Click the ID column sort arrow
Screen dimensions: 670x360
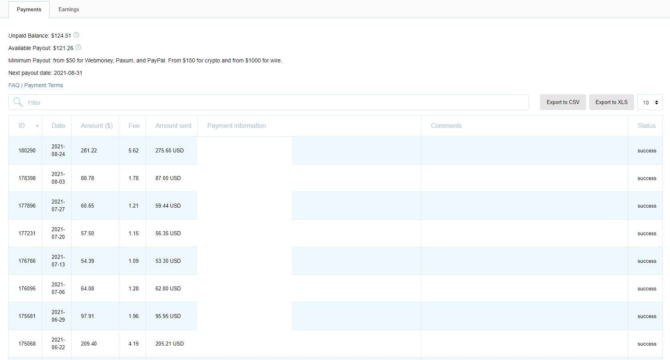(37, 126)
